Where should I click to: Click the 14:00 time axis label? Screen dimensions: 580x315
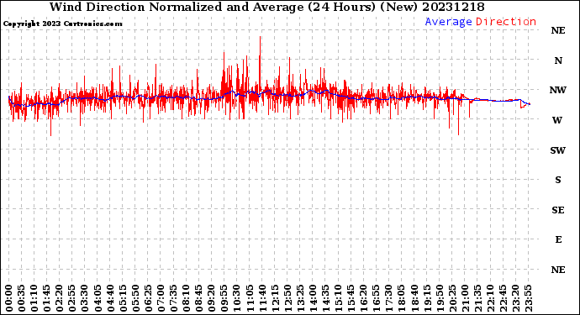(x=313, y=298)
